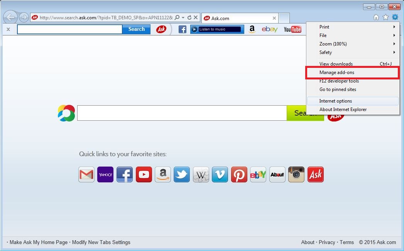Click the Facebook icon on the Ask toolbar
The image size is (404, 251).
tap(182, 29)
